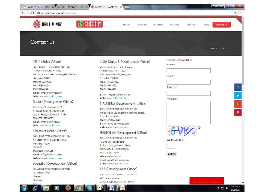262x196 pixels.
Task: Open the Chrome three-dot menu
Action: [x=241, y=13]
